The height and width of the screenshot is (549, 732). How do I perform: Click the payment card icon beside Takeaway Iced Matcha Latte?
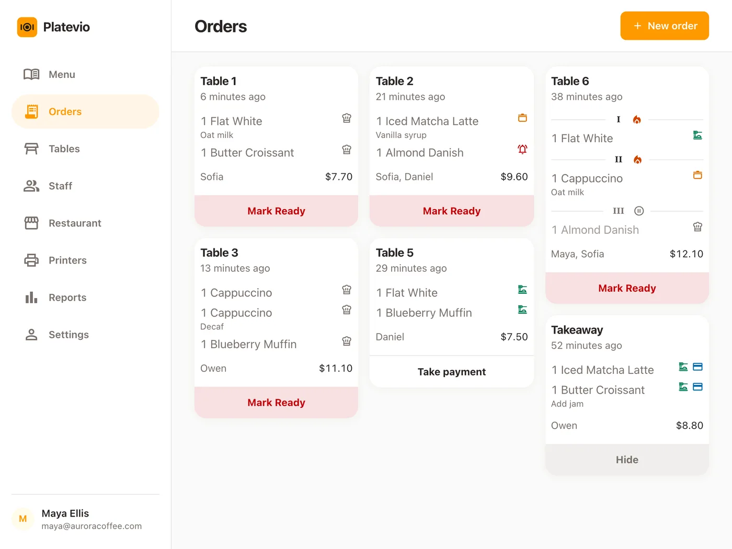[x=697, y=367]
